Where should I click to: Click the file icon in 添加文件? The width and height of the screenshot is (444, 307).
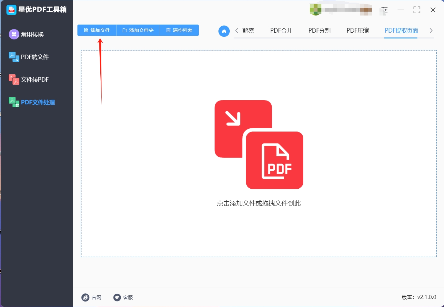coord(86,30)
